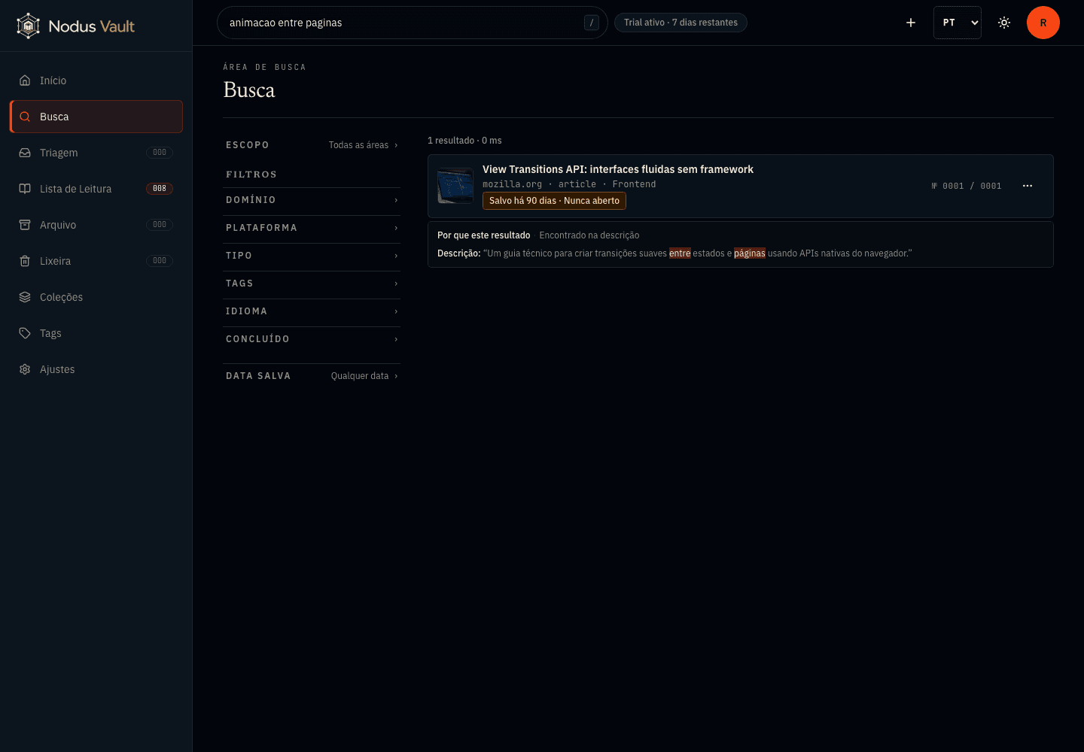The image size is (1084, 752).
Task: Expand the Tipo filter
Action: [312, 256]
